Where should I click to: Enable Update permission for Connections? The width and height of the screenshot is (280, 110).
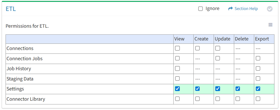218,48
